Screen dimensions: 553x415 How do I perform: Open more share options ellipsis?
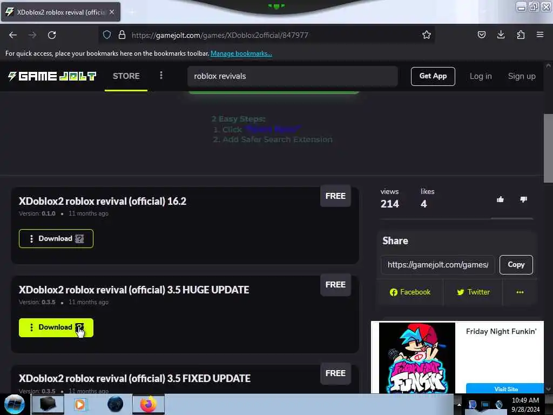pyautogui.click(x=520, y=292)
